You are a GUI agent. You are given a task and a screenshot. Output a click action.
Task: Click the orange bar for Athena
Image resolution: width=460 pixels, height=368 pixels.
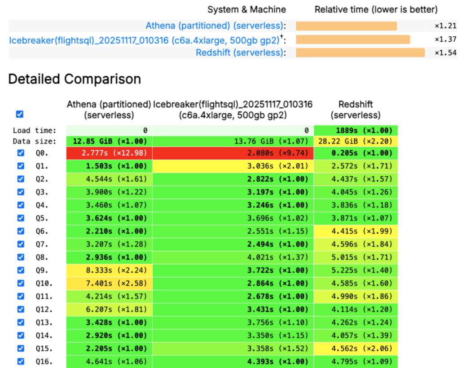pos(346,26)
